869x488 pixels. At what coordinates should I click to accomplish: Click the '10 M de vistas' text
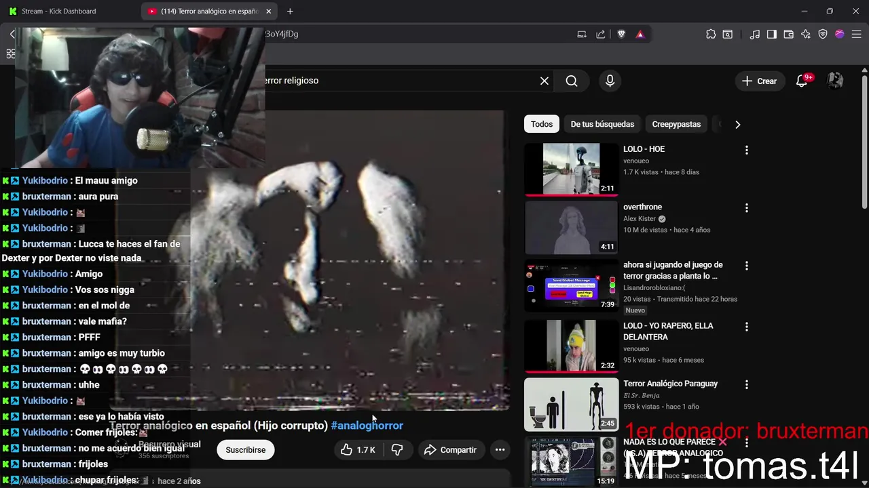coord(645,230)
